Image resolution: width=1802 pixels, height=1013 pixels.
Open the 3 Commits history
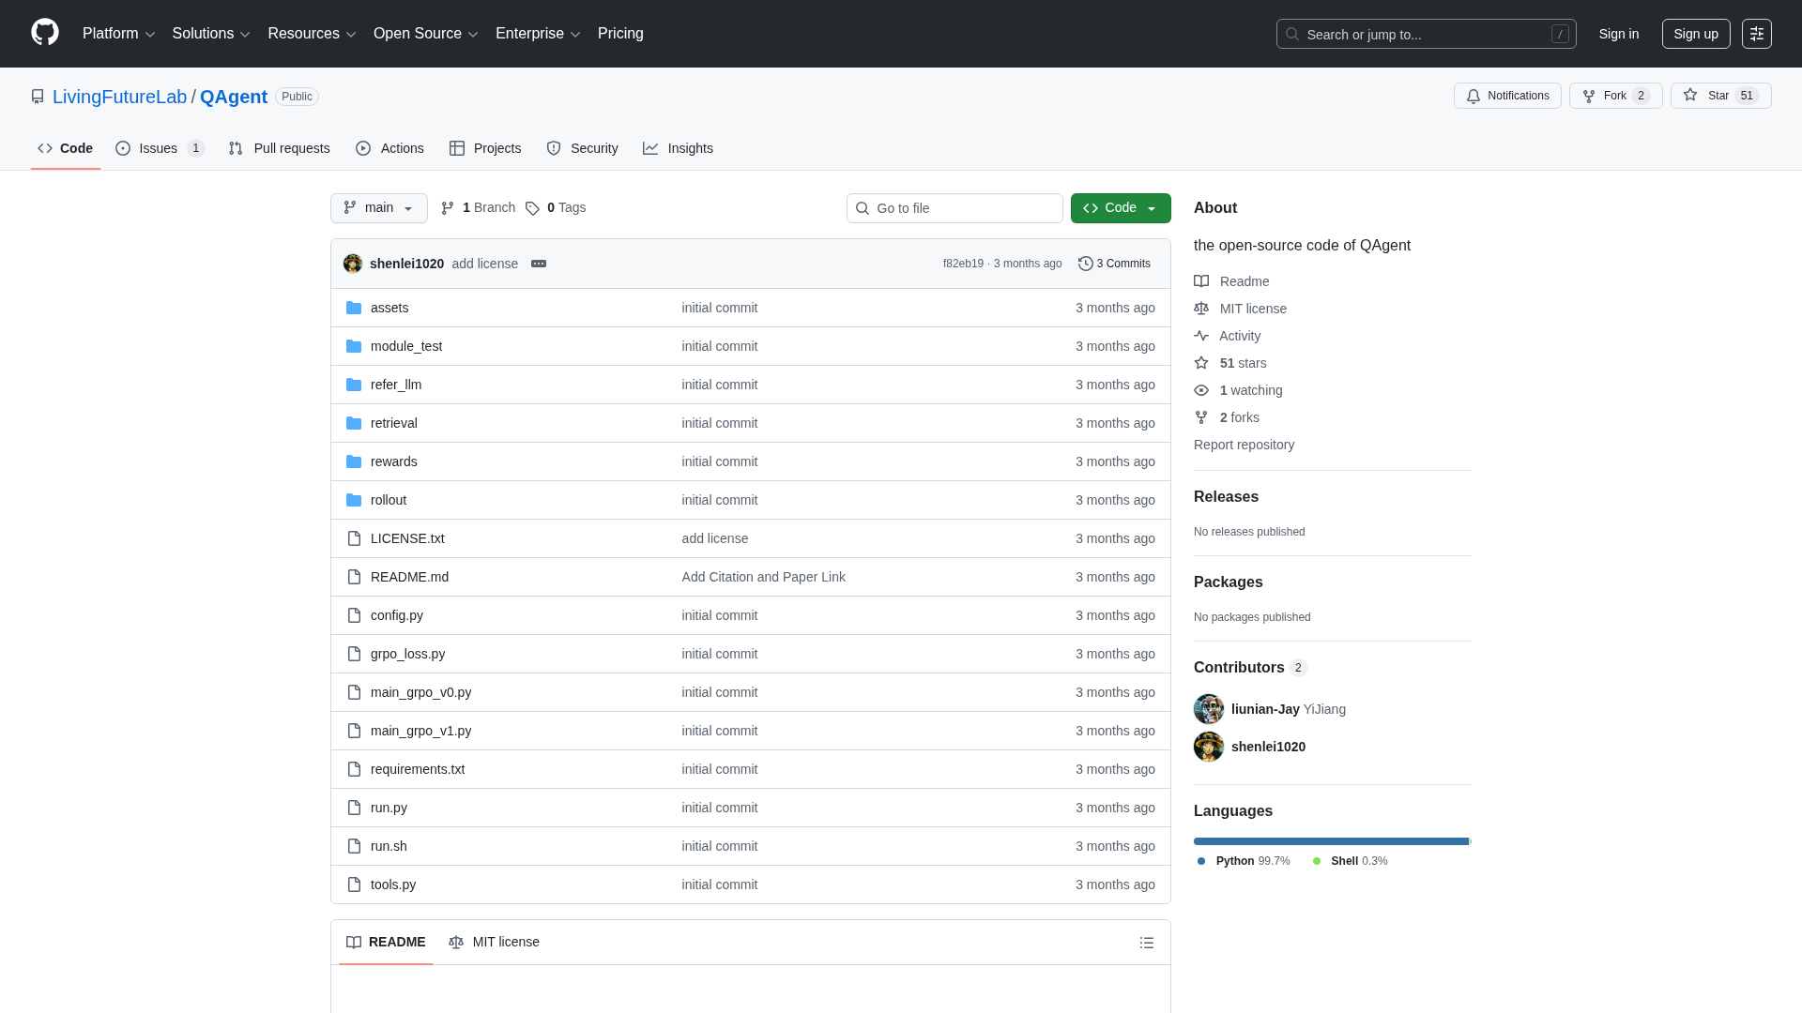tap(1114, 264)
